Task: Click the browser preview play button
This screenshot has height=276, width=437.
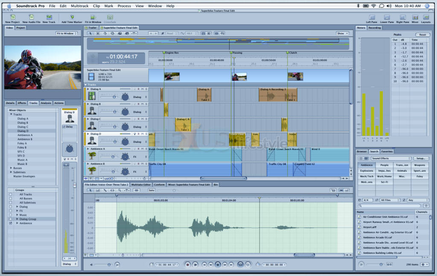Action: pos(361,264)
